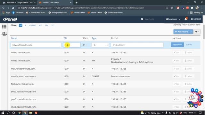Edit the ftp.howto1minute.com. record

click(x=176, y=84)
